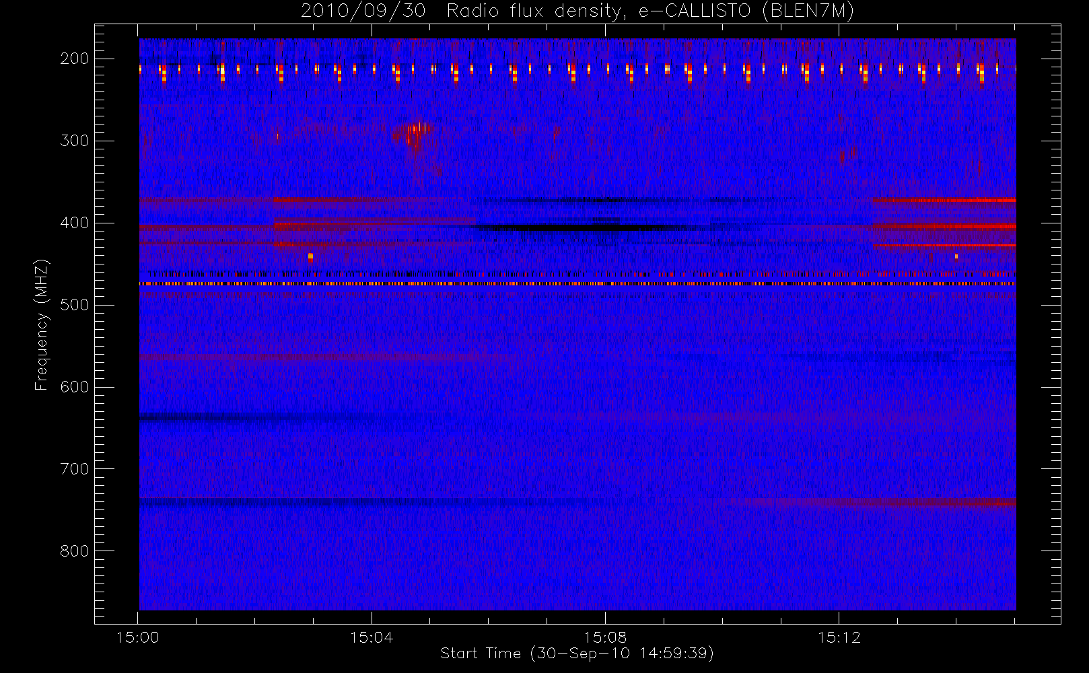This screenshot has width=1089, height=673.
Task: Select the 300 frequency axis label
Action: (x=75, y=141)
